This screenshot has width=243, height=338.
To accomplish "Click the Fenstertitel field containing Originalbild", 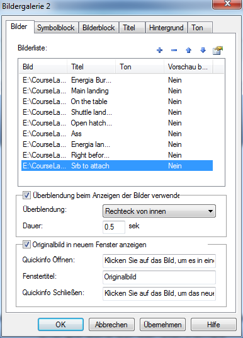I will click(159, 277).
